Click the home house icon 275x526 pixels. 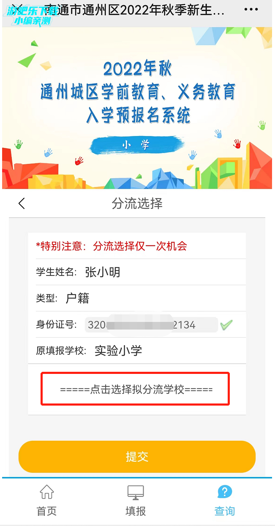[x=46, y=492]
